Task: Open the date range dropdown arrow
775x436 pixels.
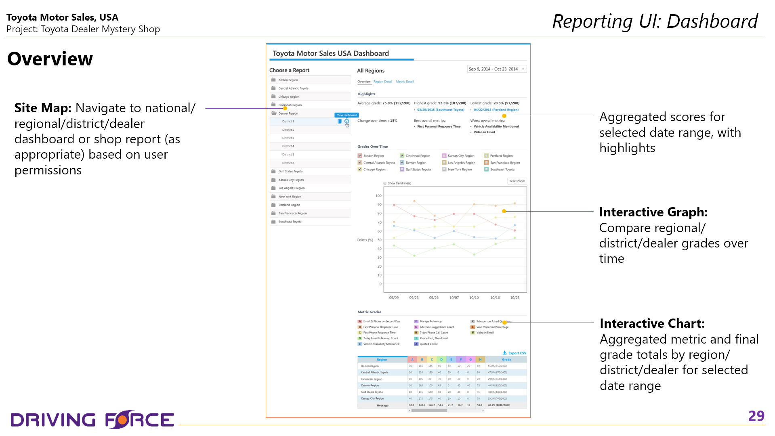Action: [x=523, y=69]
